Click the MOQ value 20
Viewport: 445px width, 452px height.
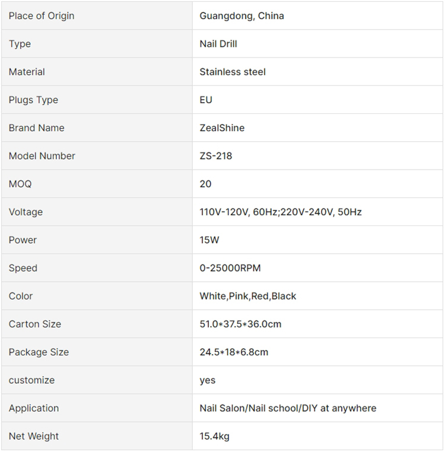(x=205, y=184)
